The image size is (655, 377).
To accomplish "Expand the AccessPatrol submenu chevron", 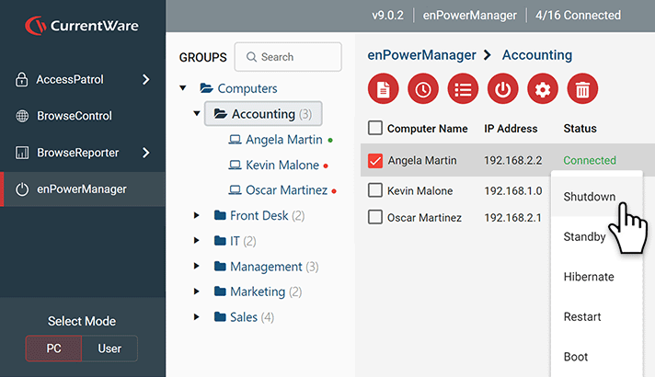I will (x=145, y=79).
